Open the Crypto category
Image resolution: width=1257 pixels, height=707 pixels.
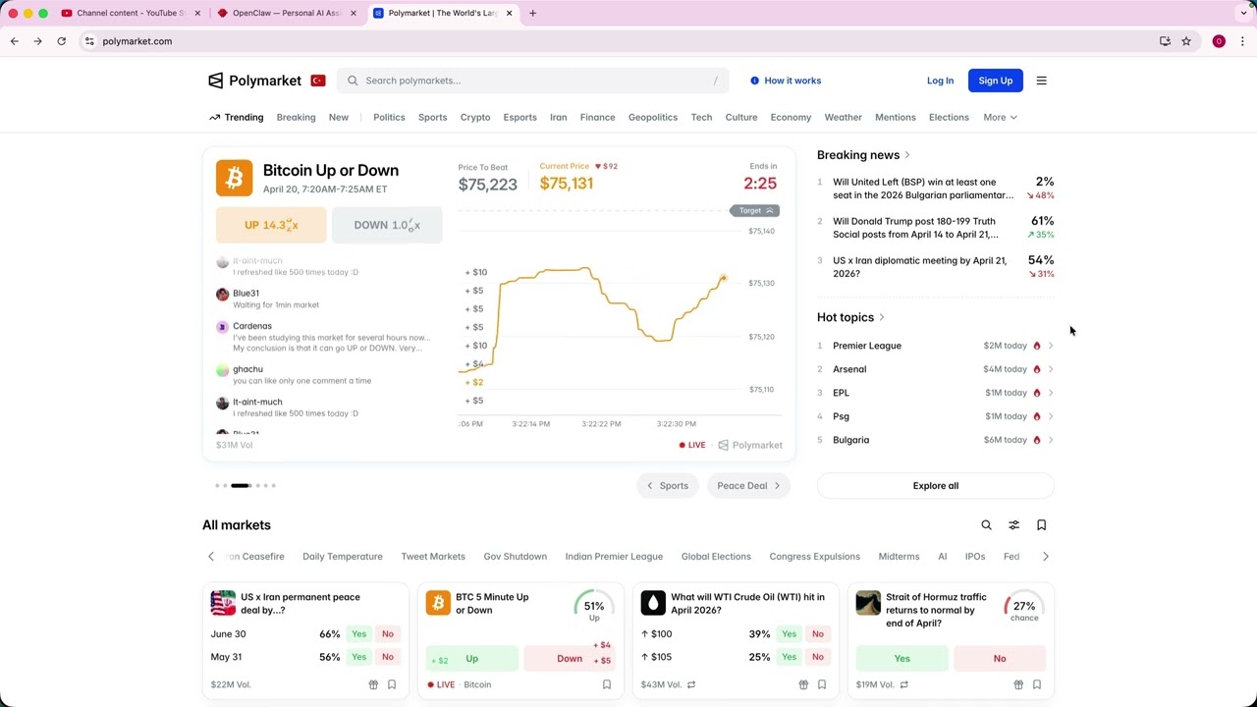point(475,117)
